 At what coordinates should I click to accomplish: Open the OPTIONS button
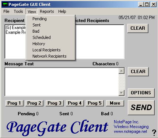pyautogui.click(x=141, y=93)
